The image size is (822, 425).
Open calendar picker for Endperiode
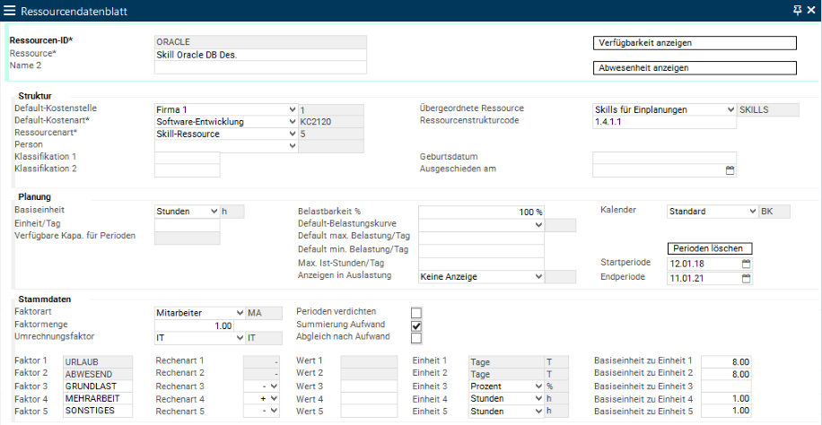point(746,279)
